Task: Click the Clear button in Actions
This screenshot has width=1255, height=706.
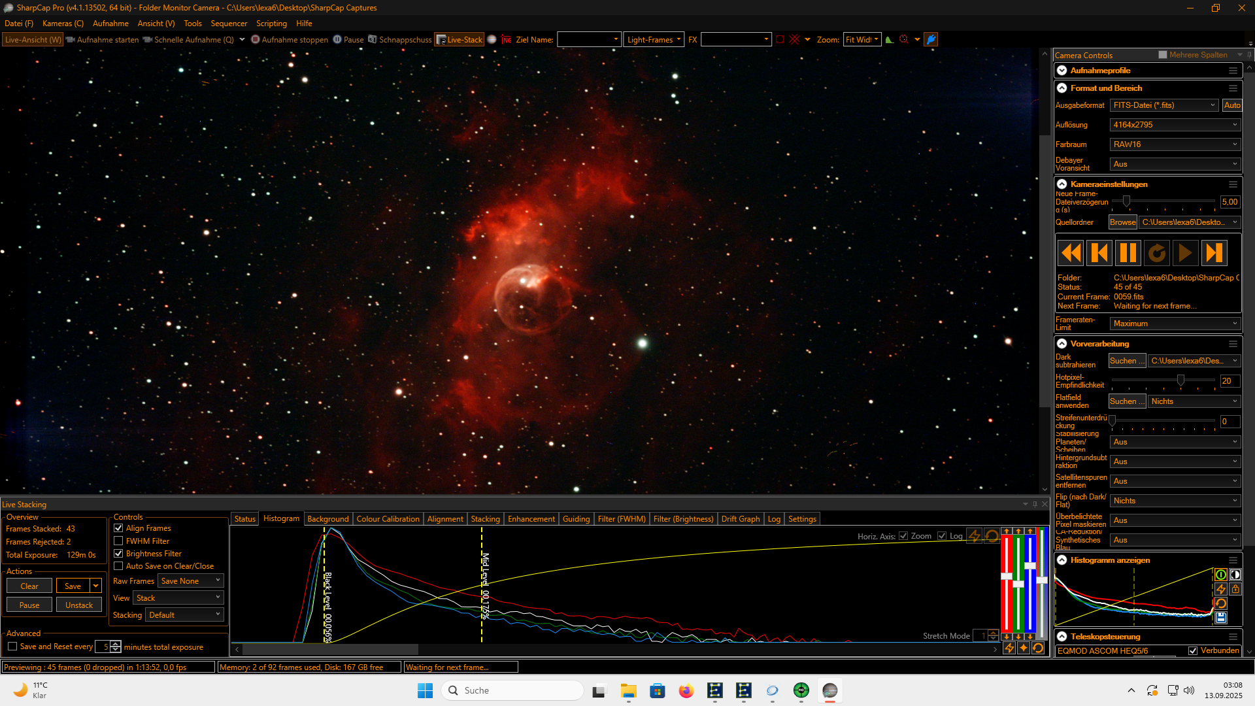Action: point(29,586)
